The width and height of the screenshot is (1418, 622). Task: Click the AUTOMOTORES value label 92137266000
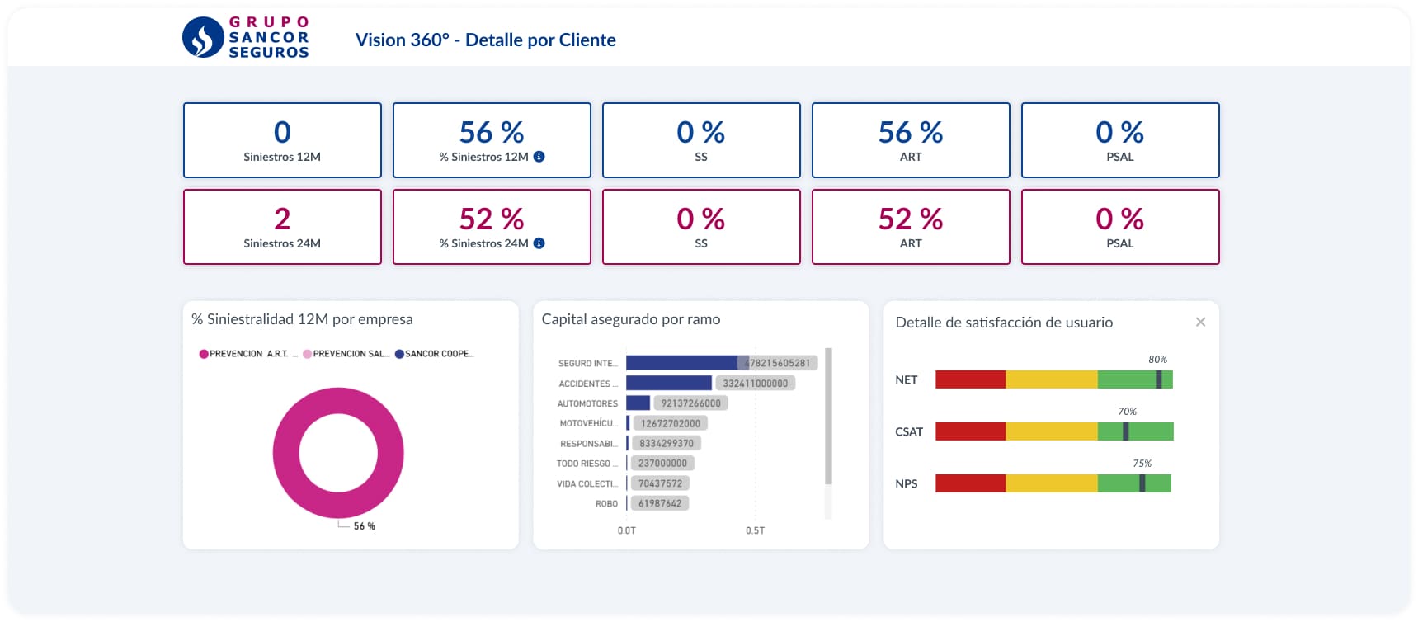pyautogui.click(x=690, y=403)
